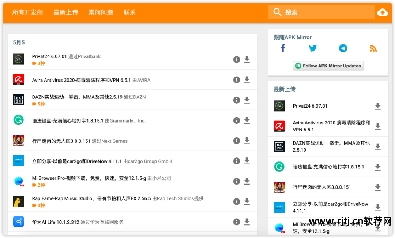Show info for 语法键盘 1.8.15.1 row
The height and width of the screenshot is (238, 395).
coord(236,120)
